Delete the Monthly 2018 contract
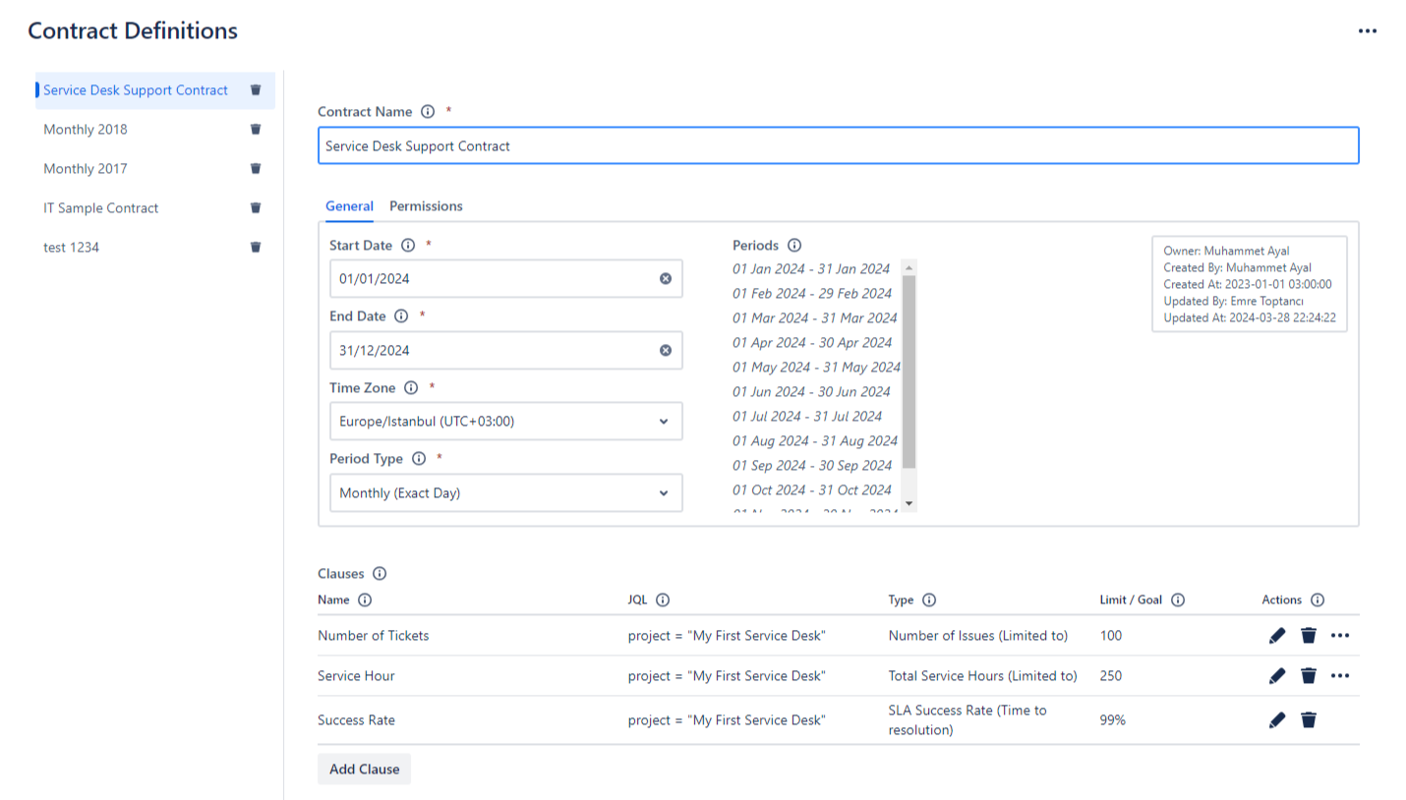 click(x=256, y=130)
